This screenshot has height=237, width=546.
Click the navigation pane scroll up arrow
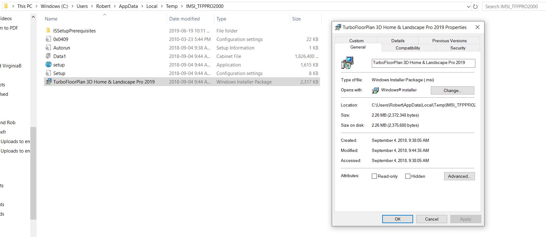33,17
